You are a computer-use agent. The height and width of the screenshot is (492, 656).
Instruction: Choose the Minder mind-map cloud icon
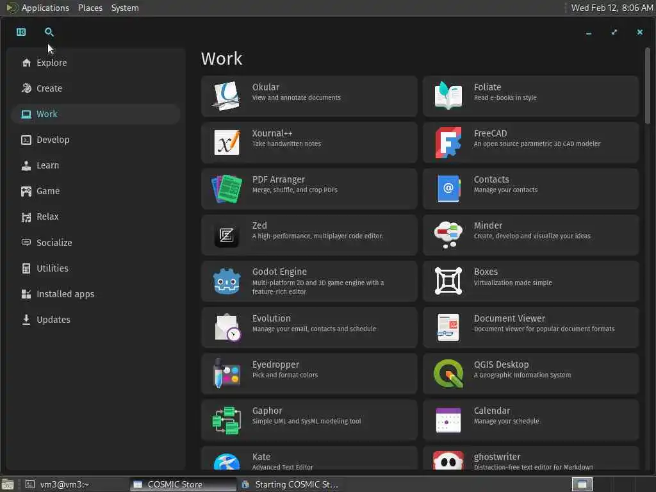tap(448, 234)
